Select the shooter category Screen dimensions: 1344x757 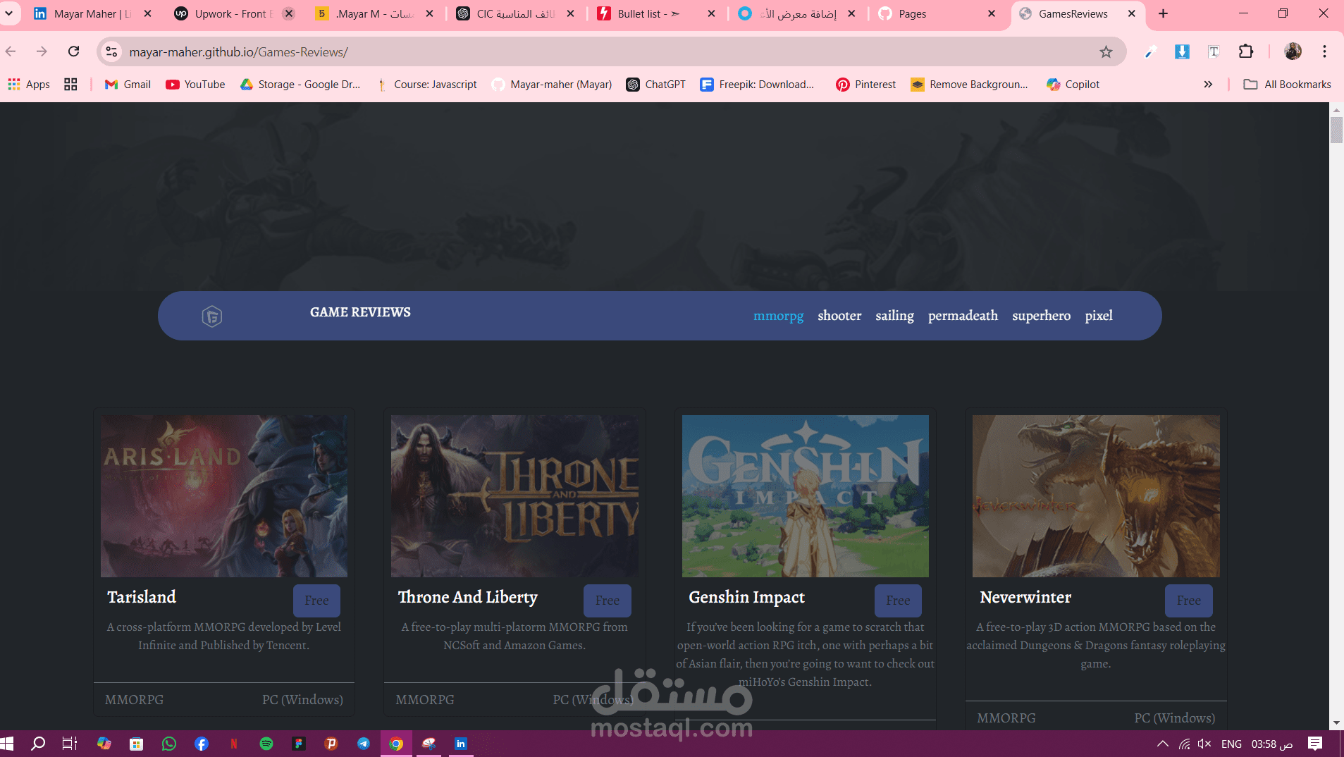pos(839,316)
